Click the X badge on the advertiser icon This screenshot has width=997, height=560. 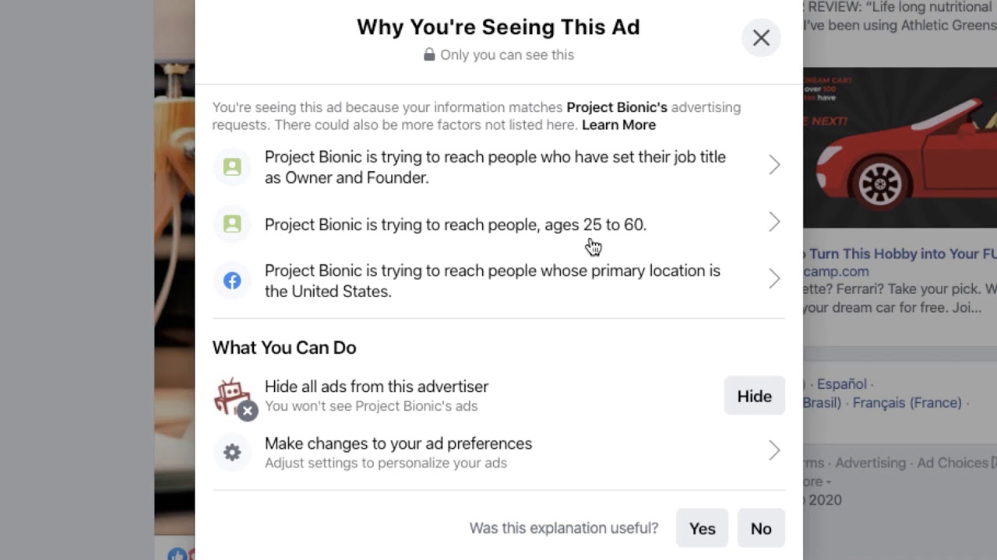248,411
